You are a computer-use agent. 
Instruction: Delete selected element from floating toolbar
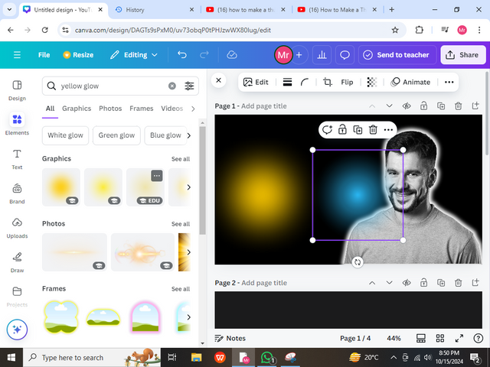click(x=373, y=129)
